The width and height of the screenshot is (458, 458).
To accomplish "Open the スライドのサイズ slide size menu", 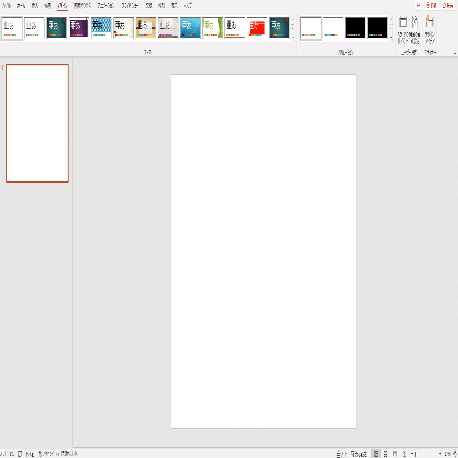I will click(403, 30).
